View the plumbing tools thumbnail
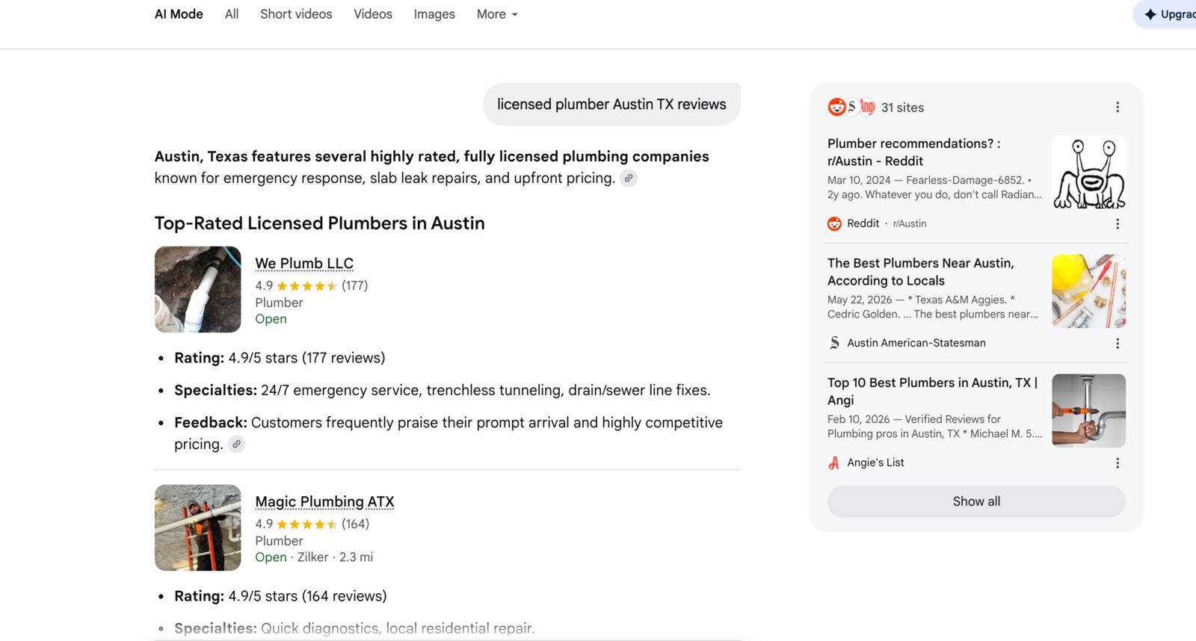Viewport: 1196px width, 641px height. point(1088,291)
